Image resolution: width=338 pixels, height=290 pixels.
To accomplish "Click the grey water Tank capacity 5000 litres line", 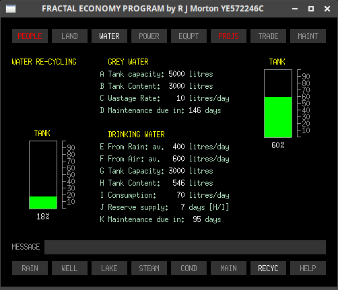I will 156,74.
